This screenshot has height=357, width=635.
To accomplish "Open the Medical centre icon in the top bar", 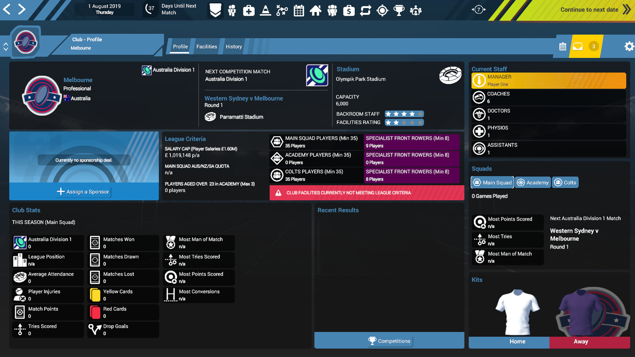I will pyautogui.click(x=248, y=10).
